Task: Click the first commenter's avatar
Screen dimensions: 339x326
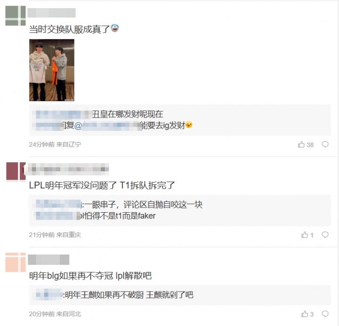Action: click(16, 16)
